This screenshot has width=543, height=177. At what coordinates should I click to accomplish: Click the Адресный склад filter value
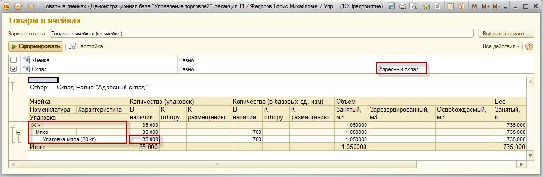tap(399, 69)
